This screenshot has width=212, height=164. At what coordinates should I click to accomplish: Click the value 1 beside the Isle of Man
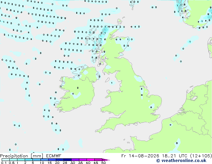pyautogui.click(x=112, y=83)
